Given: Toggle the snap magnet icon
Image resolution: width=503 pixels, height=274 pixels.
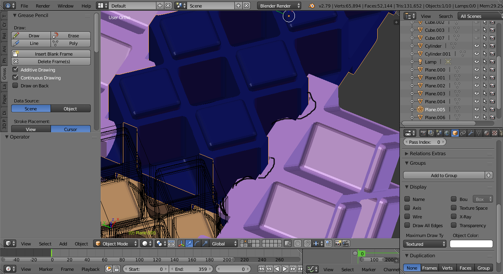Looking at the screenshot, I should (308, 244).
